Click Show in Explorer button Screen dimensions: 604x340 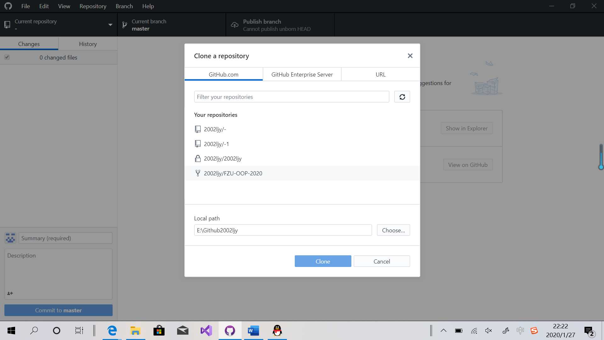[467, 128]
